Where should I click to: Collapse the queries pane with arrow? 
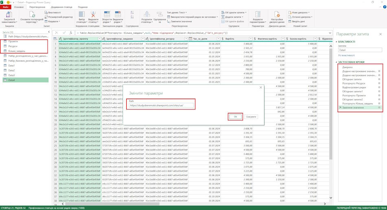(48, 32)
